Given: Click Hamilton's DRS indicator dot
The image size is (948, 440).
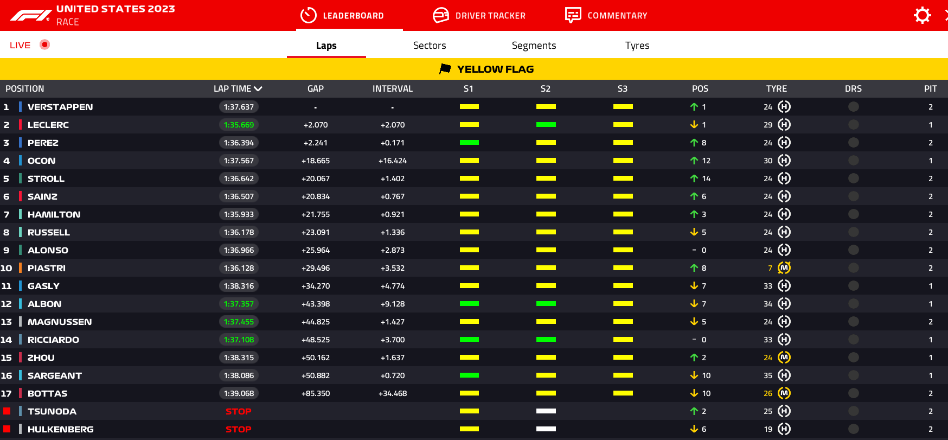Looking at the screenshot, I should coord(854,214).
